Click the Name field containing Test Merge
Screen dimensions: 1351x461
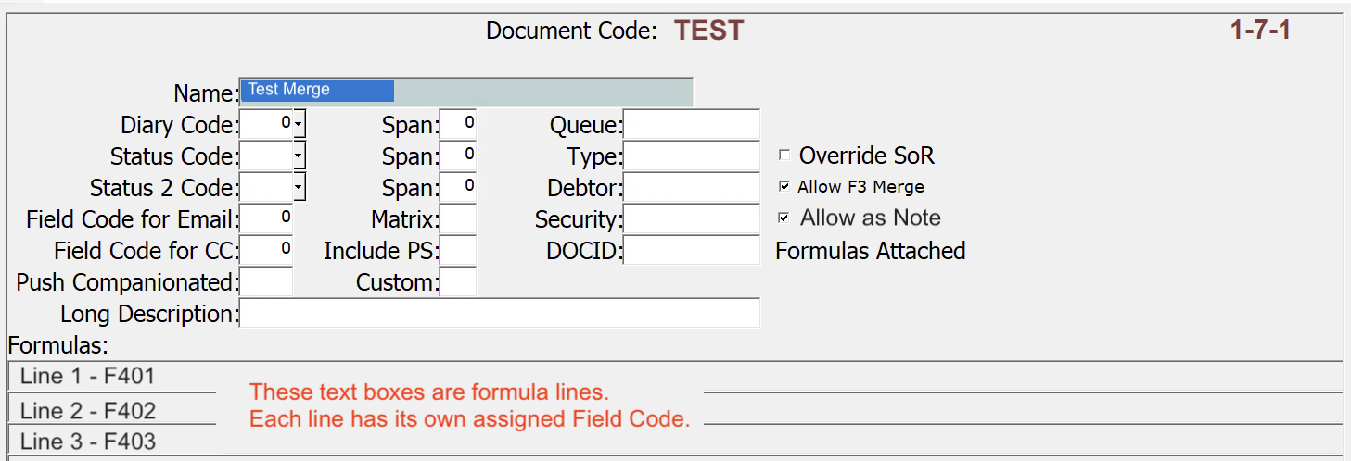(465, 91)
